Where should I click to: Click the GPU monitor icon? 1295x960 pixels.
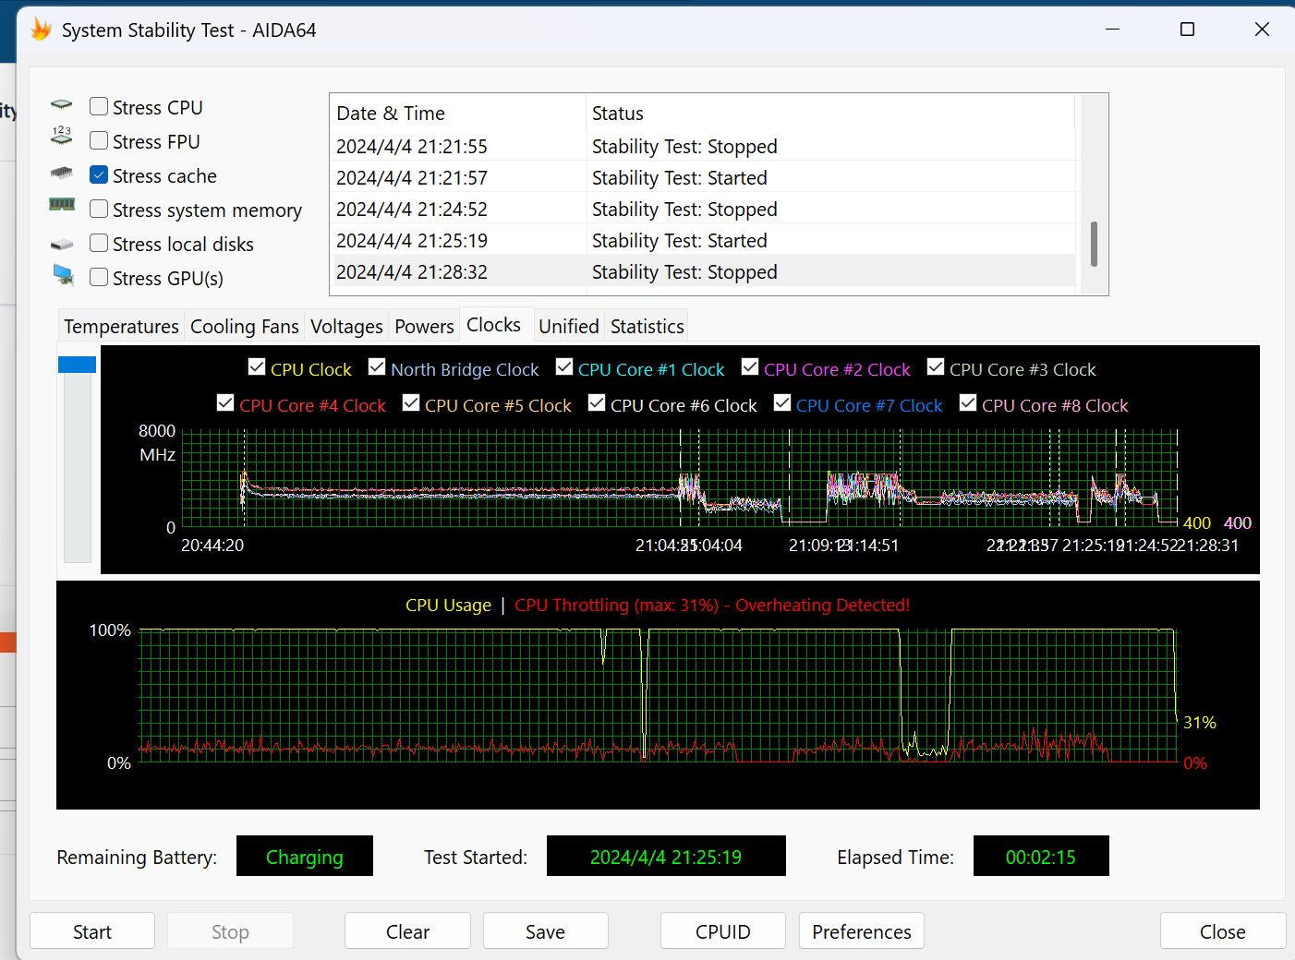point(63,274)
